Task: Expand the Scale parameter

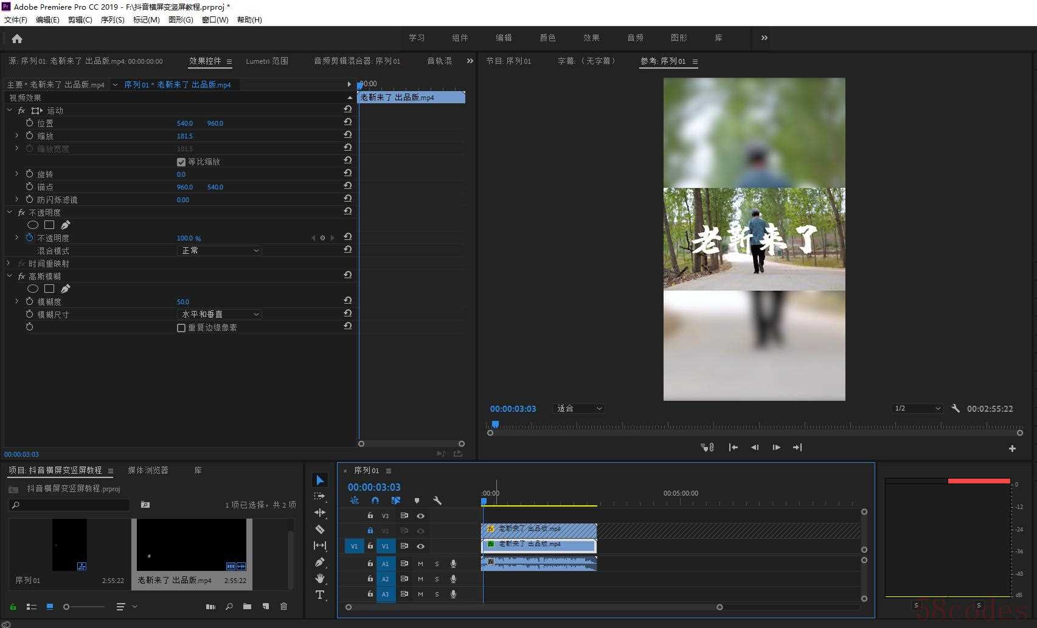Action: [17, 136]
